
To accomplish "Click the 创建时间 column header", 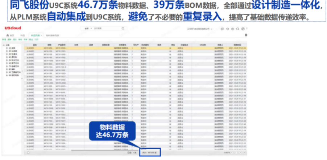I will pos(237,45).
